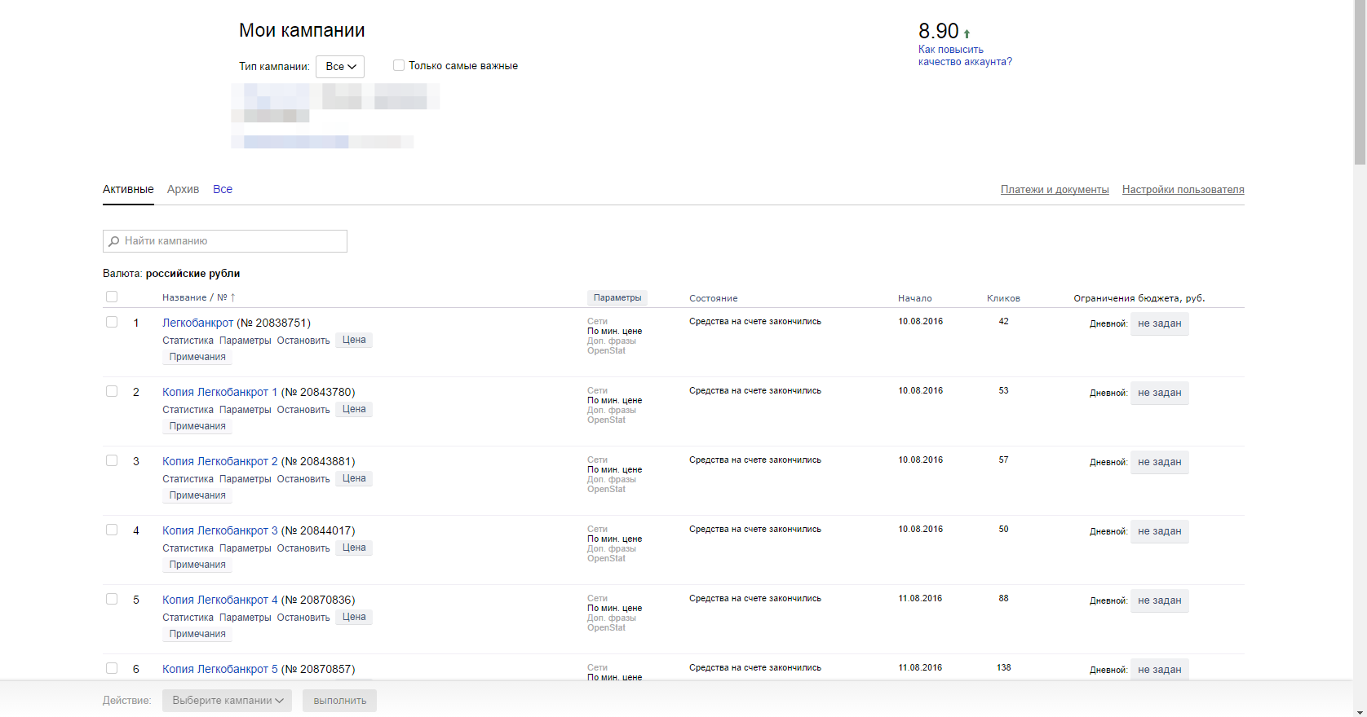Open Платежи и документы link
The image size is (1367, 717).
tap(1055, 190)
